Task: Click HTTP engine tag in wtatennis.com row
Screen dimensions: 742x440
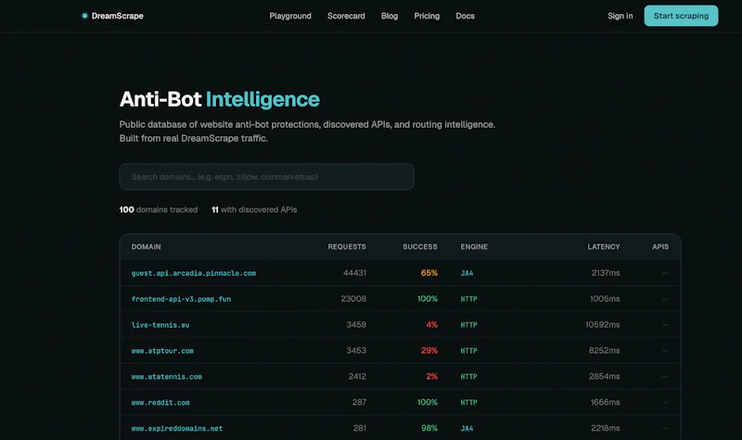Action: (469, 377)
